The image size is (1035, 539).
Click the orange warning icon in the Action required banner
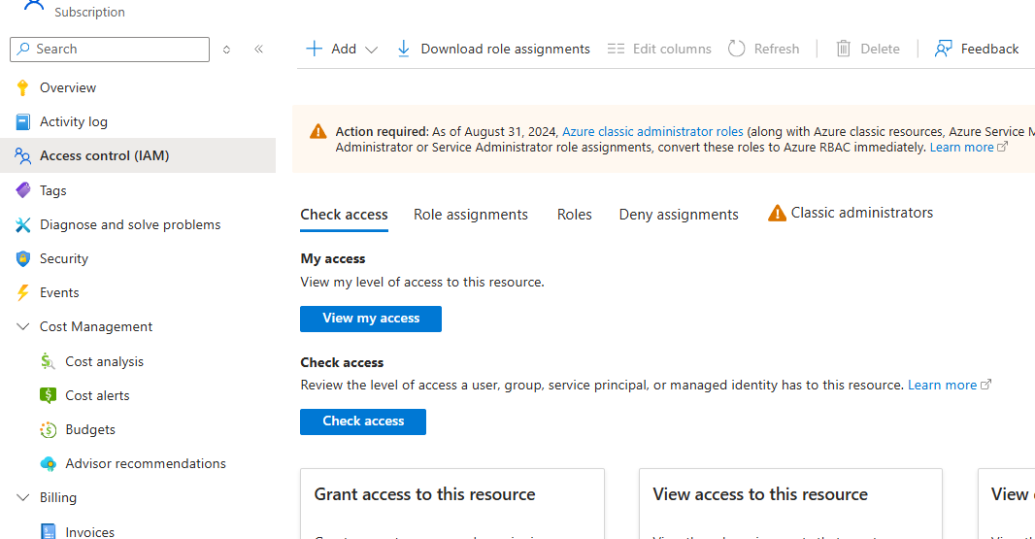pos(318,131)
